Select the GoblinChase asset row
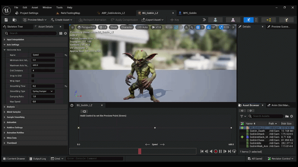Screen dimensions: 298x167 [266, 140]
